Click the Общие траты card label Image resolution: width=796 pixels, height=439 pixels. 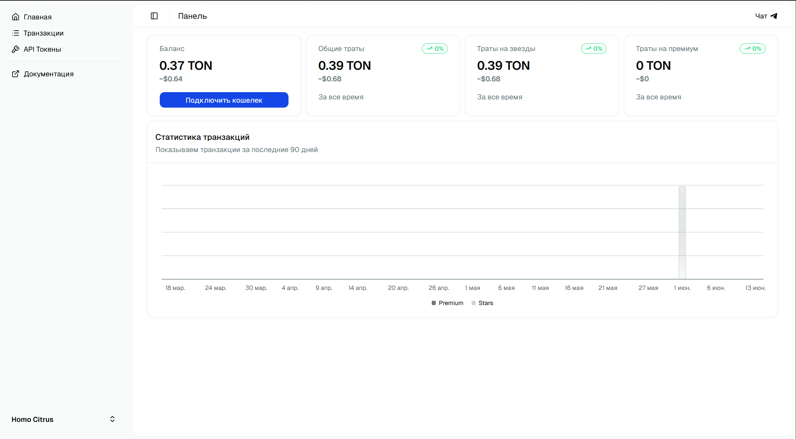click(x=341, y=49)
